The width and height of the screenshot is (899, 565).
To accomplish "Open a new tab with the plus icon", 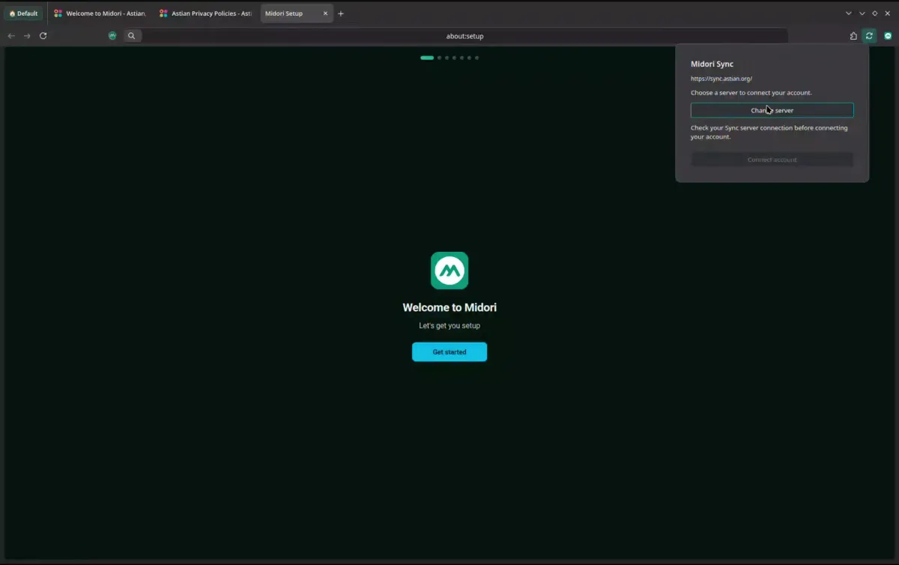I will point(341,13).
